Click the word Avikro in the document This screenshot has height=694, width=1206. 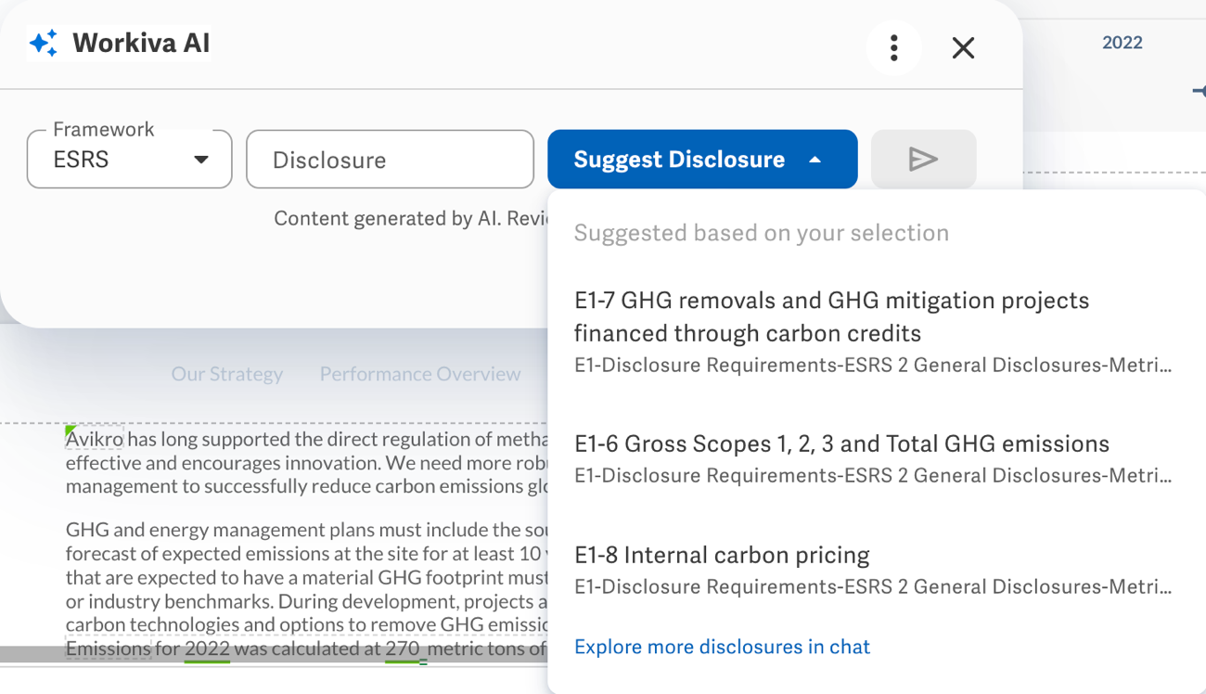tap(95, 439)
